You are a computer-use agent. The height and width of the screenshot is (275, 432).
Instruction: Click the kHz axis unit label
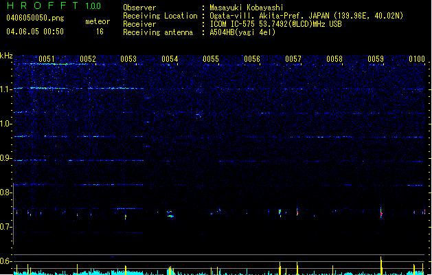pyautogui.click(x=6, y=56)
